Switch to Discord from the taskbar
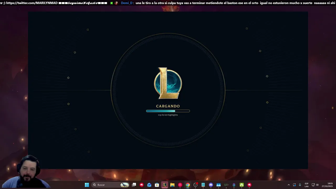This screenshot has width=336, height=189. click(x=211, y=185)
